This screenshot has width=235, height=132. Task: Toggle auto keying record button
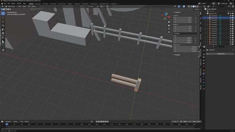pos(92,122)
